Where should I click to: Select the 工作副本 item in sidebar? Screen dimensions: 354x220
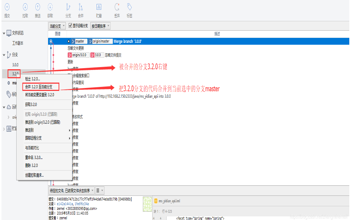18,43
